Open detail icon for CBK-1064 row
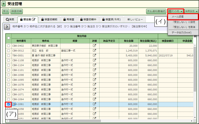The image size is (199, 124). 94,99
